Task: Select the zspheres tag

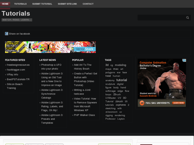Action: coord(121,105)
